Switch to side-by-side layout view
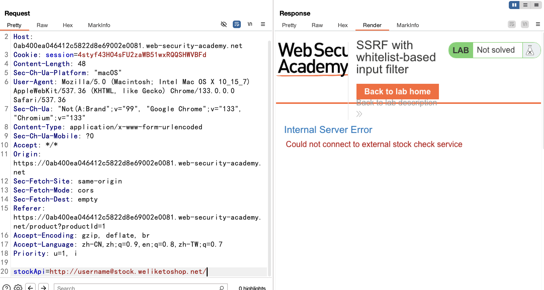The width and height of the screenshot is (544, 290). [x=514, y=5]
